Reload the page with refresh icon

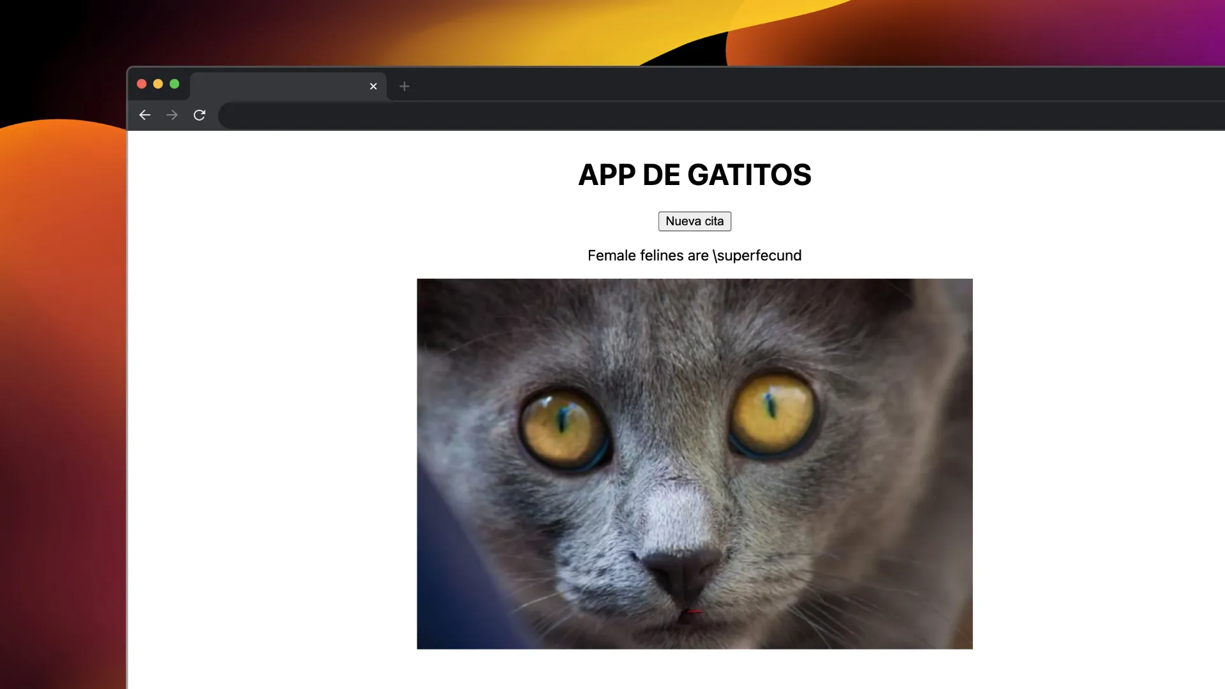click(x=200, y=115)
